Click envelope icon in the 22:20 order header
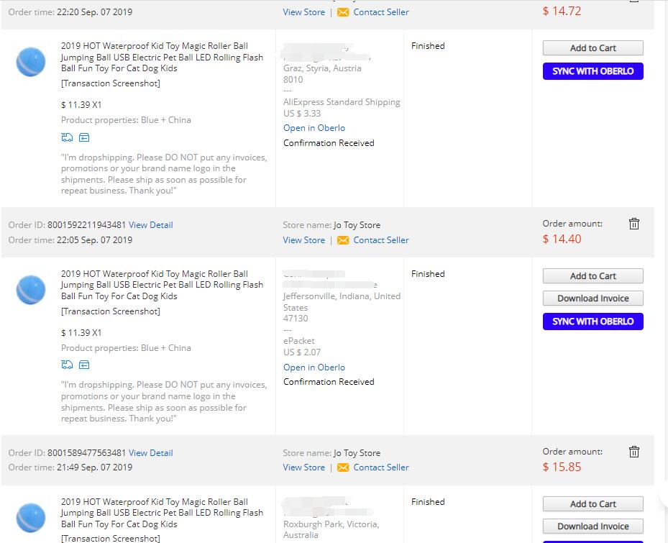The height and width of the screenshot is (543, 668). pos(343,12)
